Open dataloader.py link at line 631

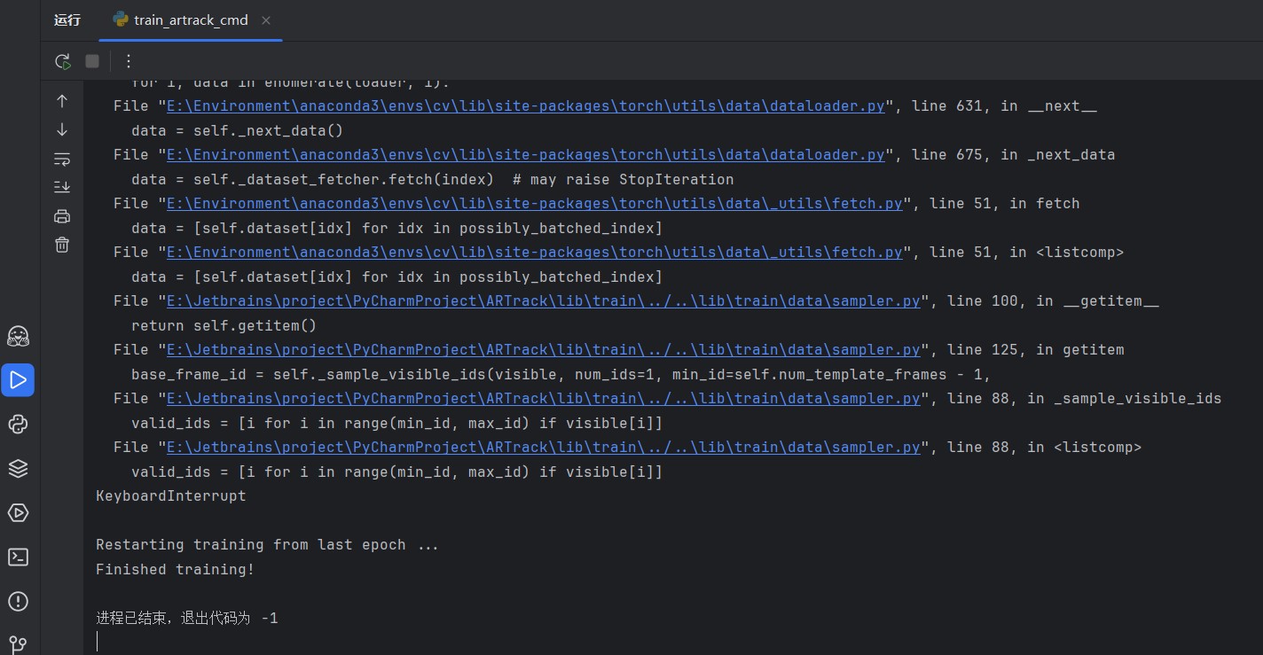click(x=526, y=106)
